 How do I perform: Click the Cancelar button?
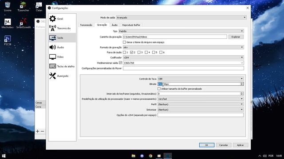(x=224, y=145)
